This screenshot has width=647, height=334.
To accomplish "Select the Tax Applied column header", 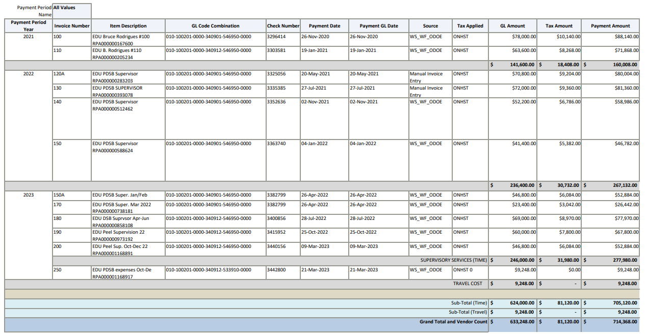I will coord(470,26).
